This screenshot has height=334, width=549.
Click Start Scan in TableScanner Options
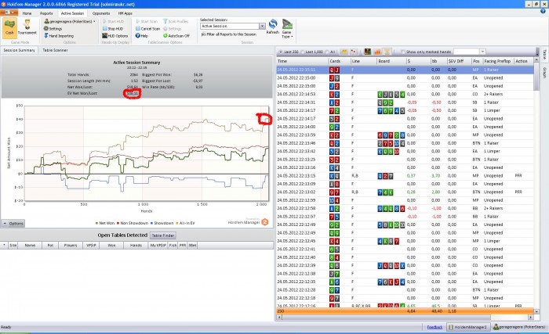coord(147,21)
